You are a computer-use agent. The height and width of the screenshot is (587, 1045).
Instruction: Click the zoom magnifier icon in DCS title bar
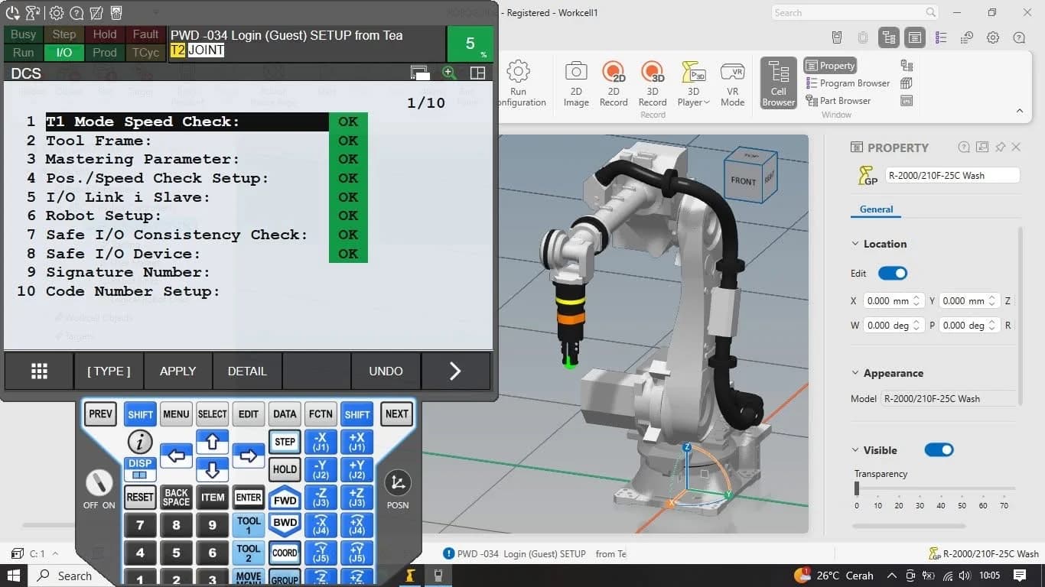(449, 73)
